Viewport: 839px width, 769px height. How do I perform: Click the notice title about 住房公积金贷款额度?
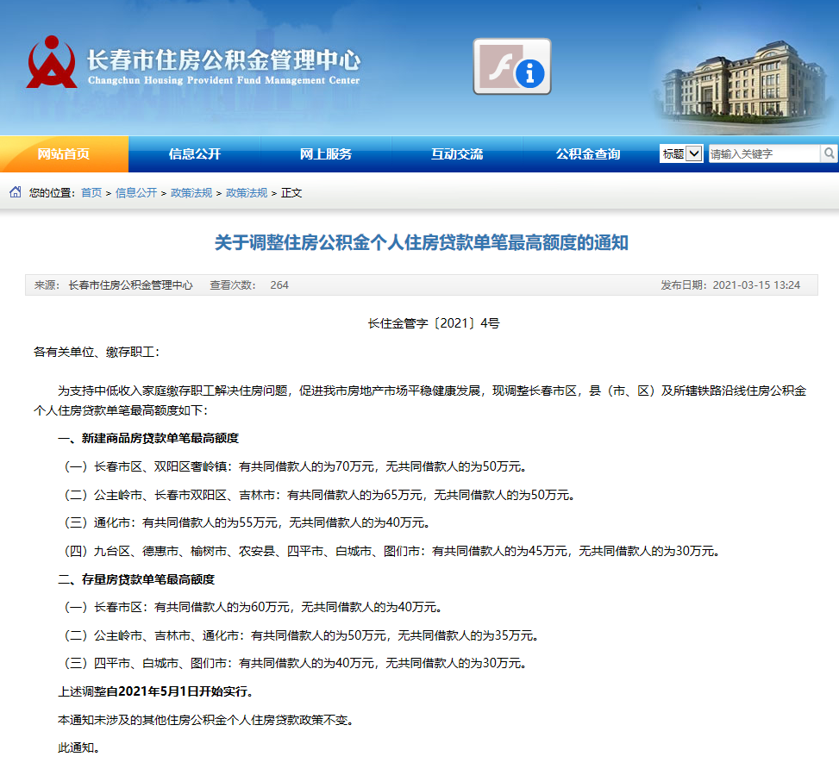pos(419,243)
